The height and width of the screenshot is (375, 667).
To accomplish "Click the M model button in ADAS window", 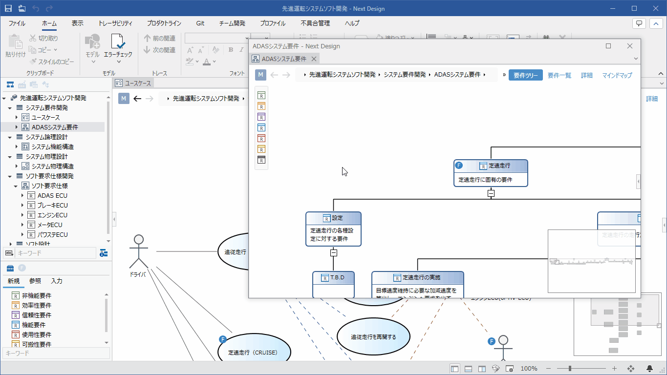I will (261, 75).
